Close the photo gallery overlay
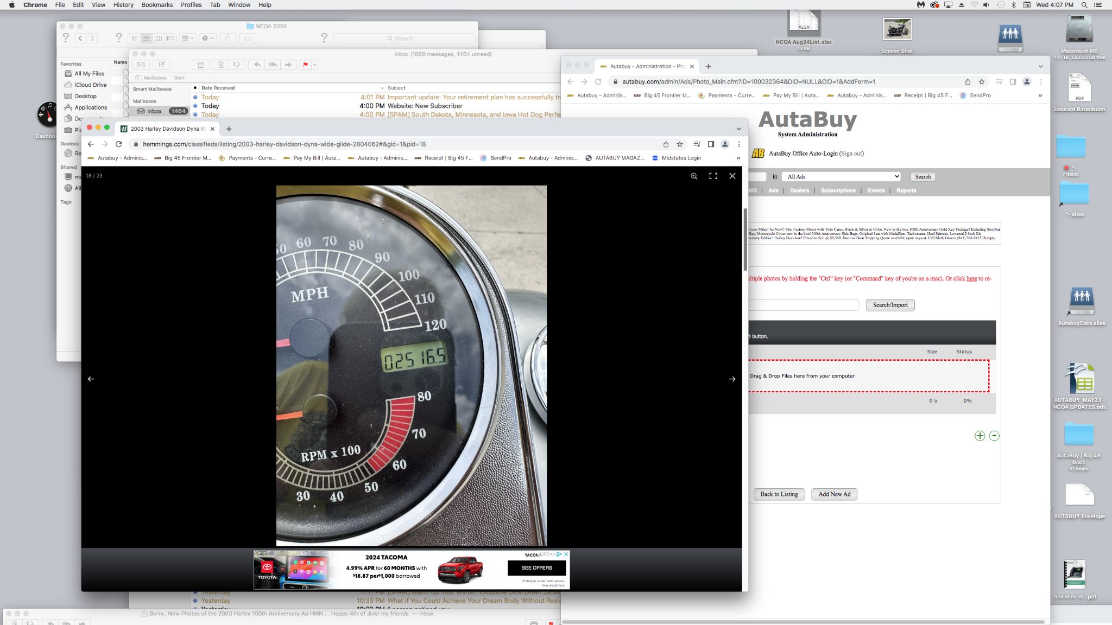This screenshot has height=625, width=1112. point(732,176)
